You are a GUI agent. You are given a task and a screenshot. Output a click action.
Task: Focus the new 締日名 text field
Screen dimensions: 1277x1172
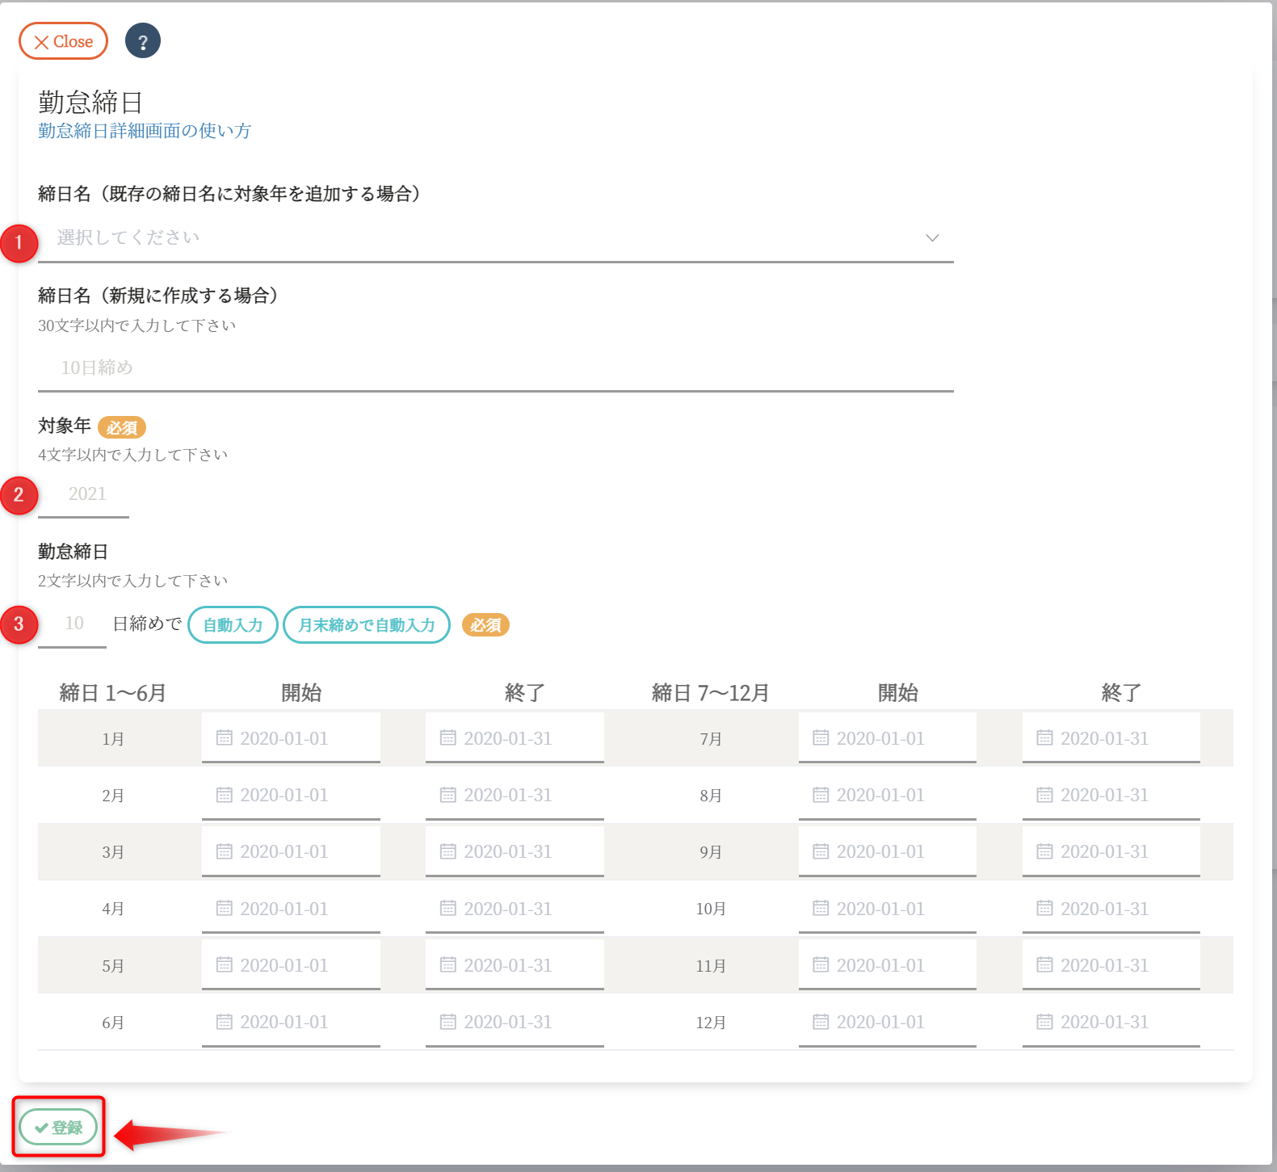pyautogui.click(x=495, y=368)
